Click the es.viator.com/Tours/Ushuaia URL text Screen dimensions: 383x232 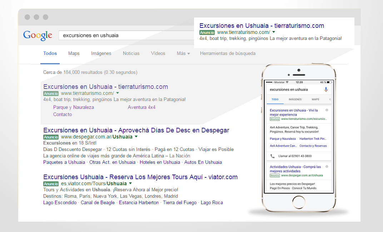(94, 183)
